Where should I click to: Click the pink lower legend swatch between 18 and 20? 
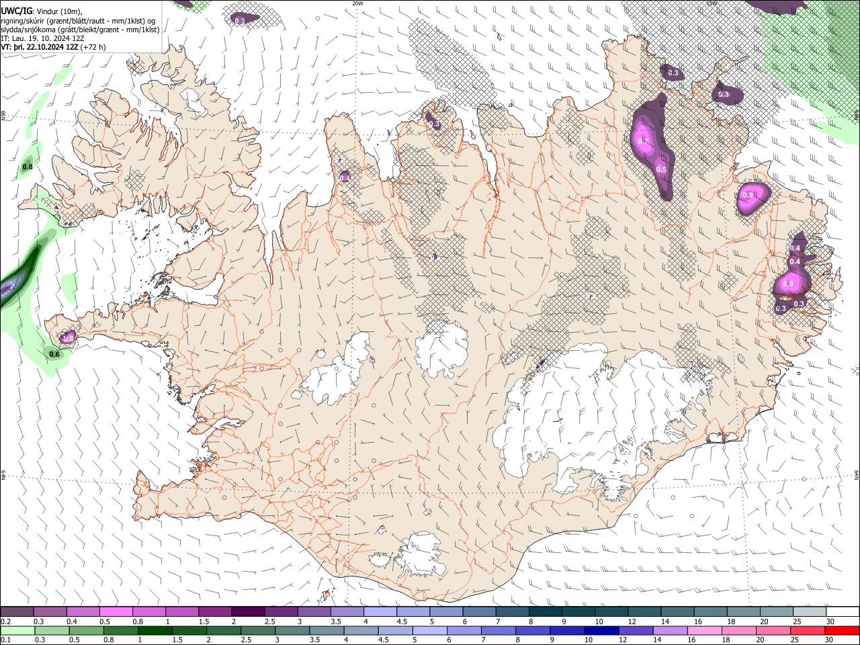(x=740, y=631)
